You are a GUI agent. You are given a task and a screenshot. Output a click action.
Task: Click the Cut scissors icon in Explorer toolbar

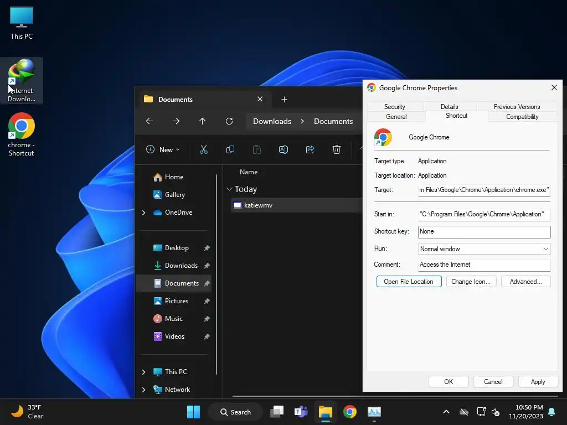[204, 149]
